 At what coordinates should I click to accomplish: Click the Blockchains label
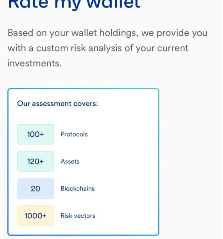(77, 189)
